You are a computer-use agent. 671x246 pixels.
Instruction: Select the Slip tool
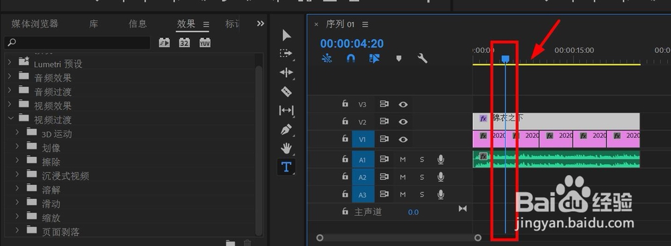(x=286, y=111)
